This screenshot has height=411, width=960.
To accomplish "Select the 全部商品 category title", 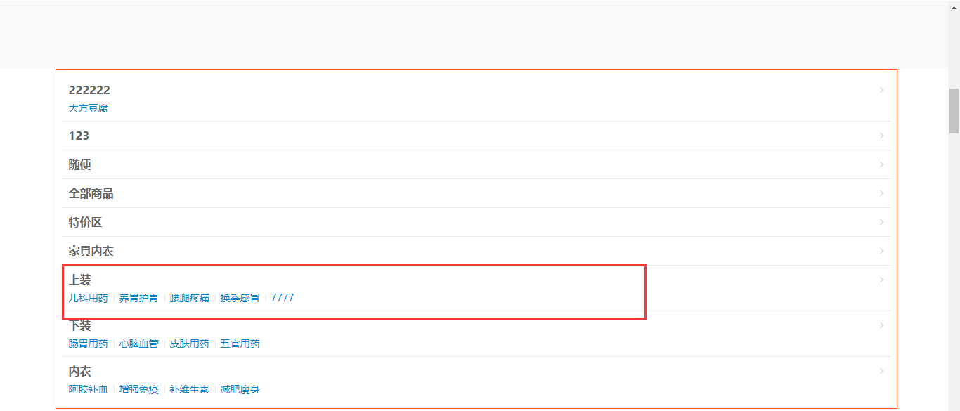I will [x=91, y=193].
